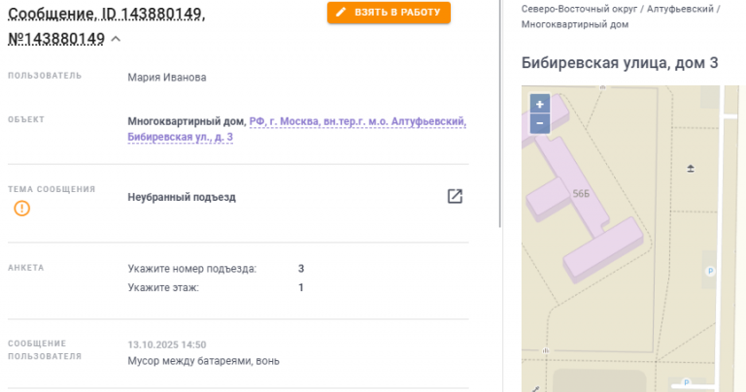This screenshot has height=392, width=746.
Task: Select building 56Б on the map
Action: (581, 194)
